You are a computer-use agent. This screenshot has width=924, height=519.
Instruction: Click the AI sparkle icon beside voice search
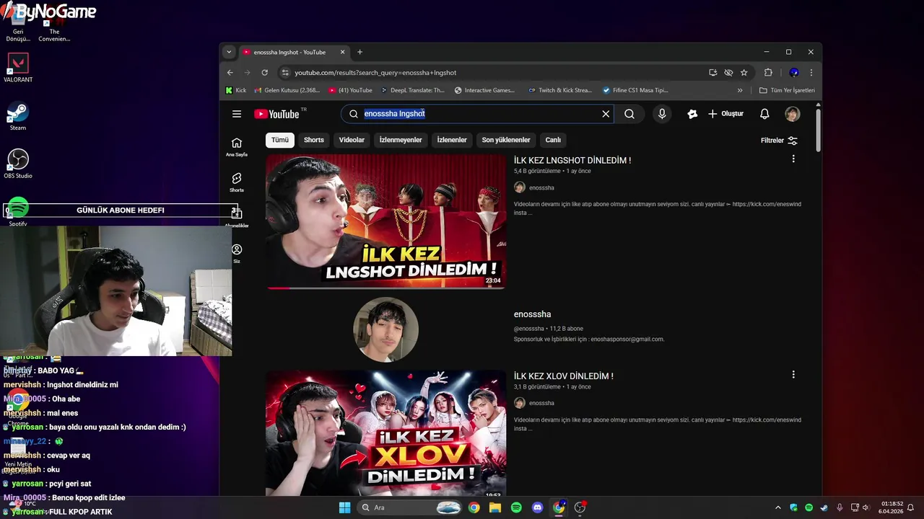[x=692, y=114]
